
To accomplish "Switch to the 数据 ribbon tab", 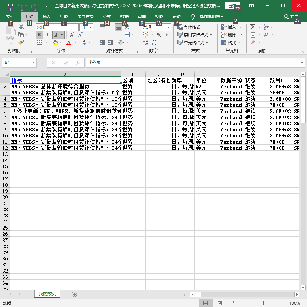I will (x=124, y=17).
